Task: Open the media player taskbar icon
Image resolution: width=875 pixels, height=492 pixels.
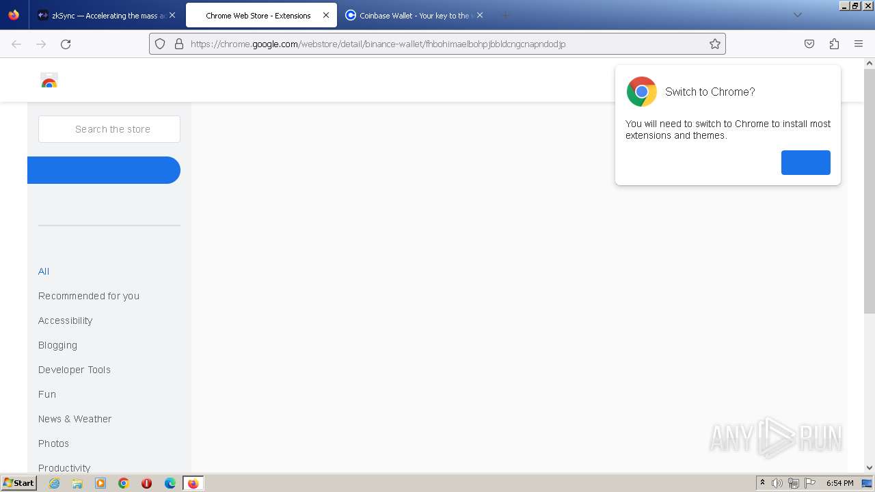Action: [100, 483]
